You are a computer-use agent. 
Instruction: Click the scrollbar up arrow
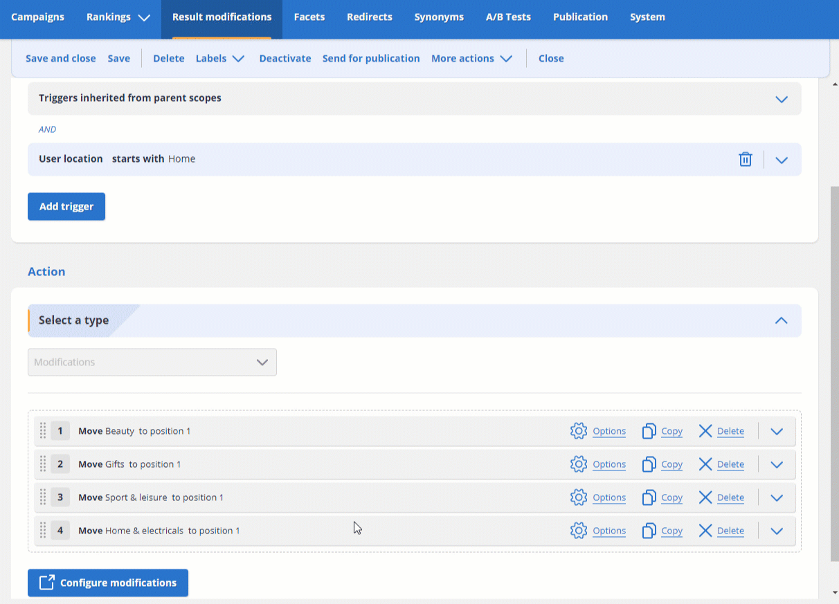pyautogui.click(x=834, y=84)
